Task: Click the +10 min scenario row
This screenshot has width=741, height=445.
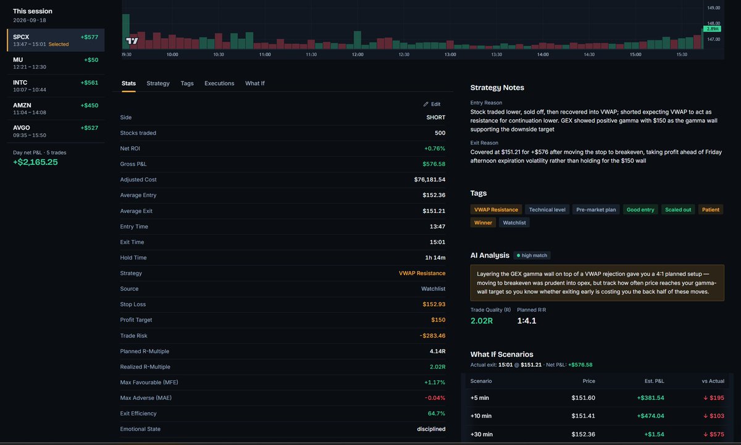Action: 597,416
